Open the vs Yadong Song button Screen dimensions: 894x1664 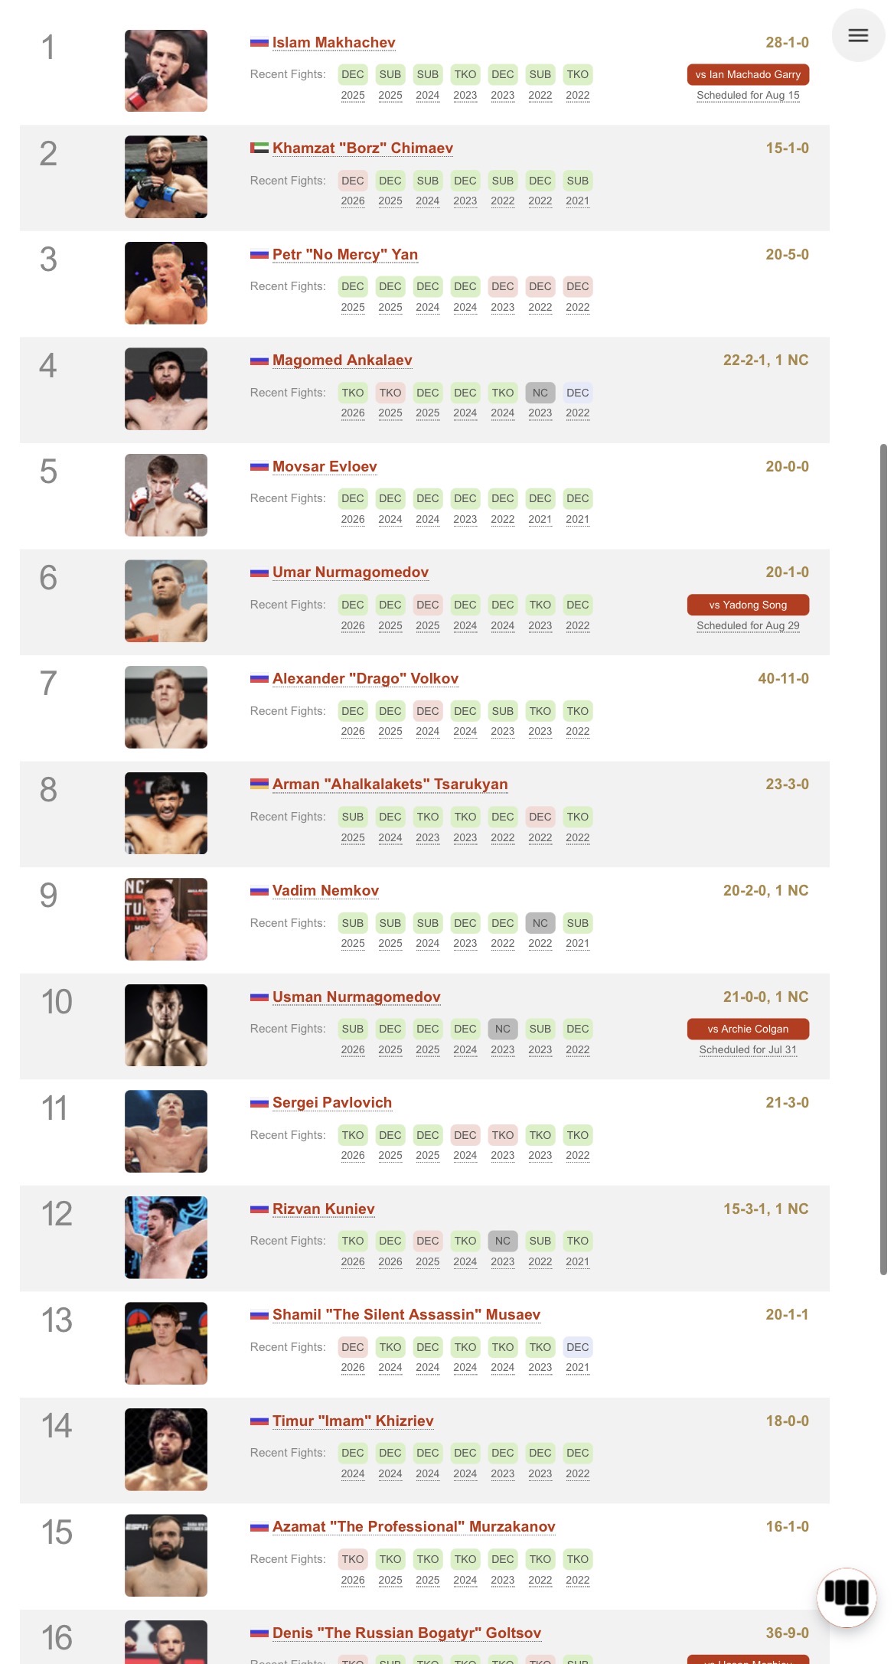(x=748, y=605)
